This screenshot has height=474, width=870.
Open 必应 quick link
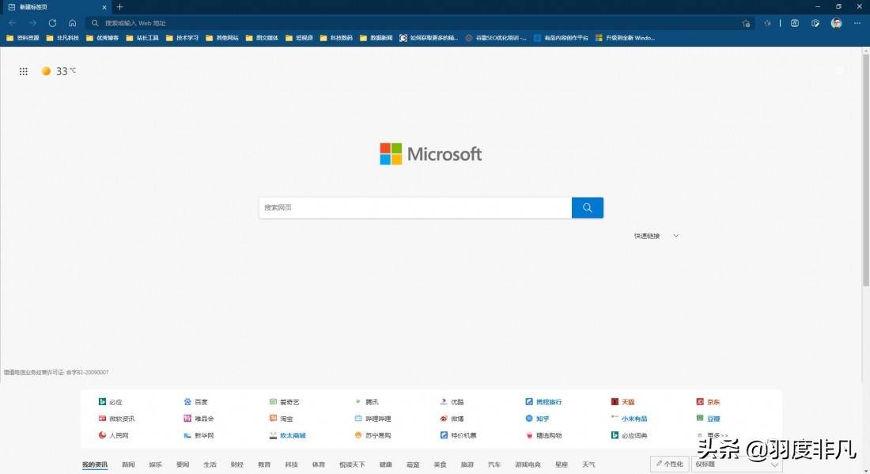[110, 402]
